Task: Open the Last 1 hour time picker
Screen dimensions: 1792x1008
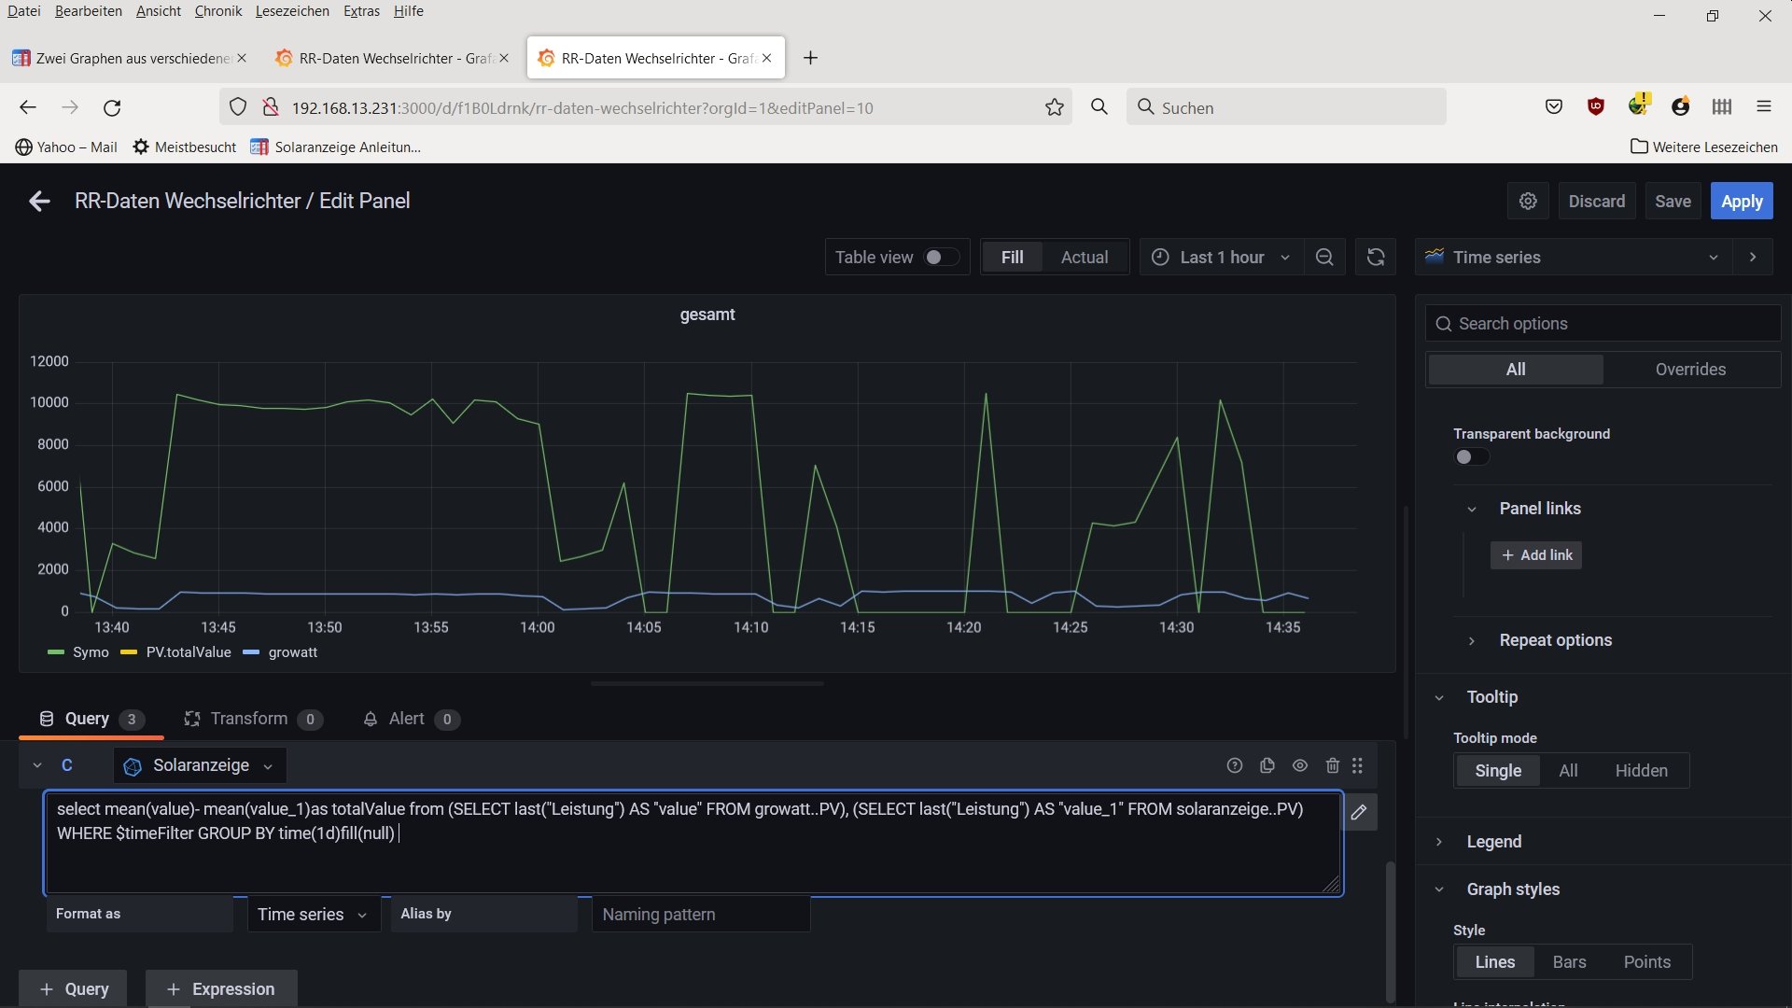Action: (x=1221, y=257)
